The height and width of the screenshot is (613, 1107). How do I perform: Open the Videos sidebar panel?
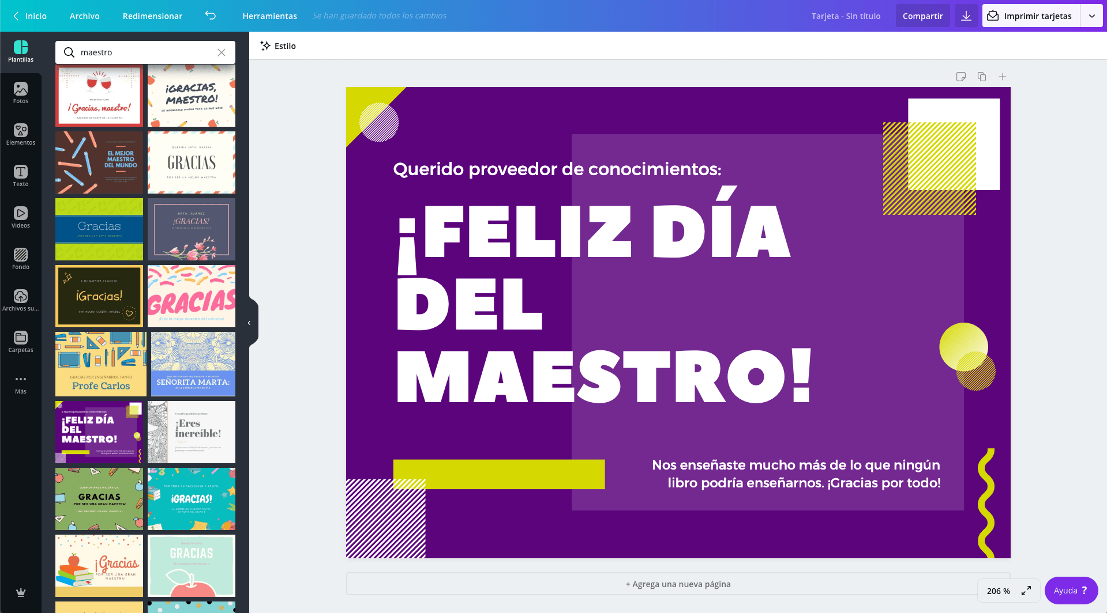(21, 218)
